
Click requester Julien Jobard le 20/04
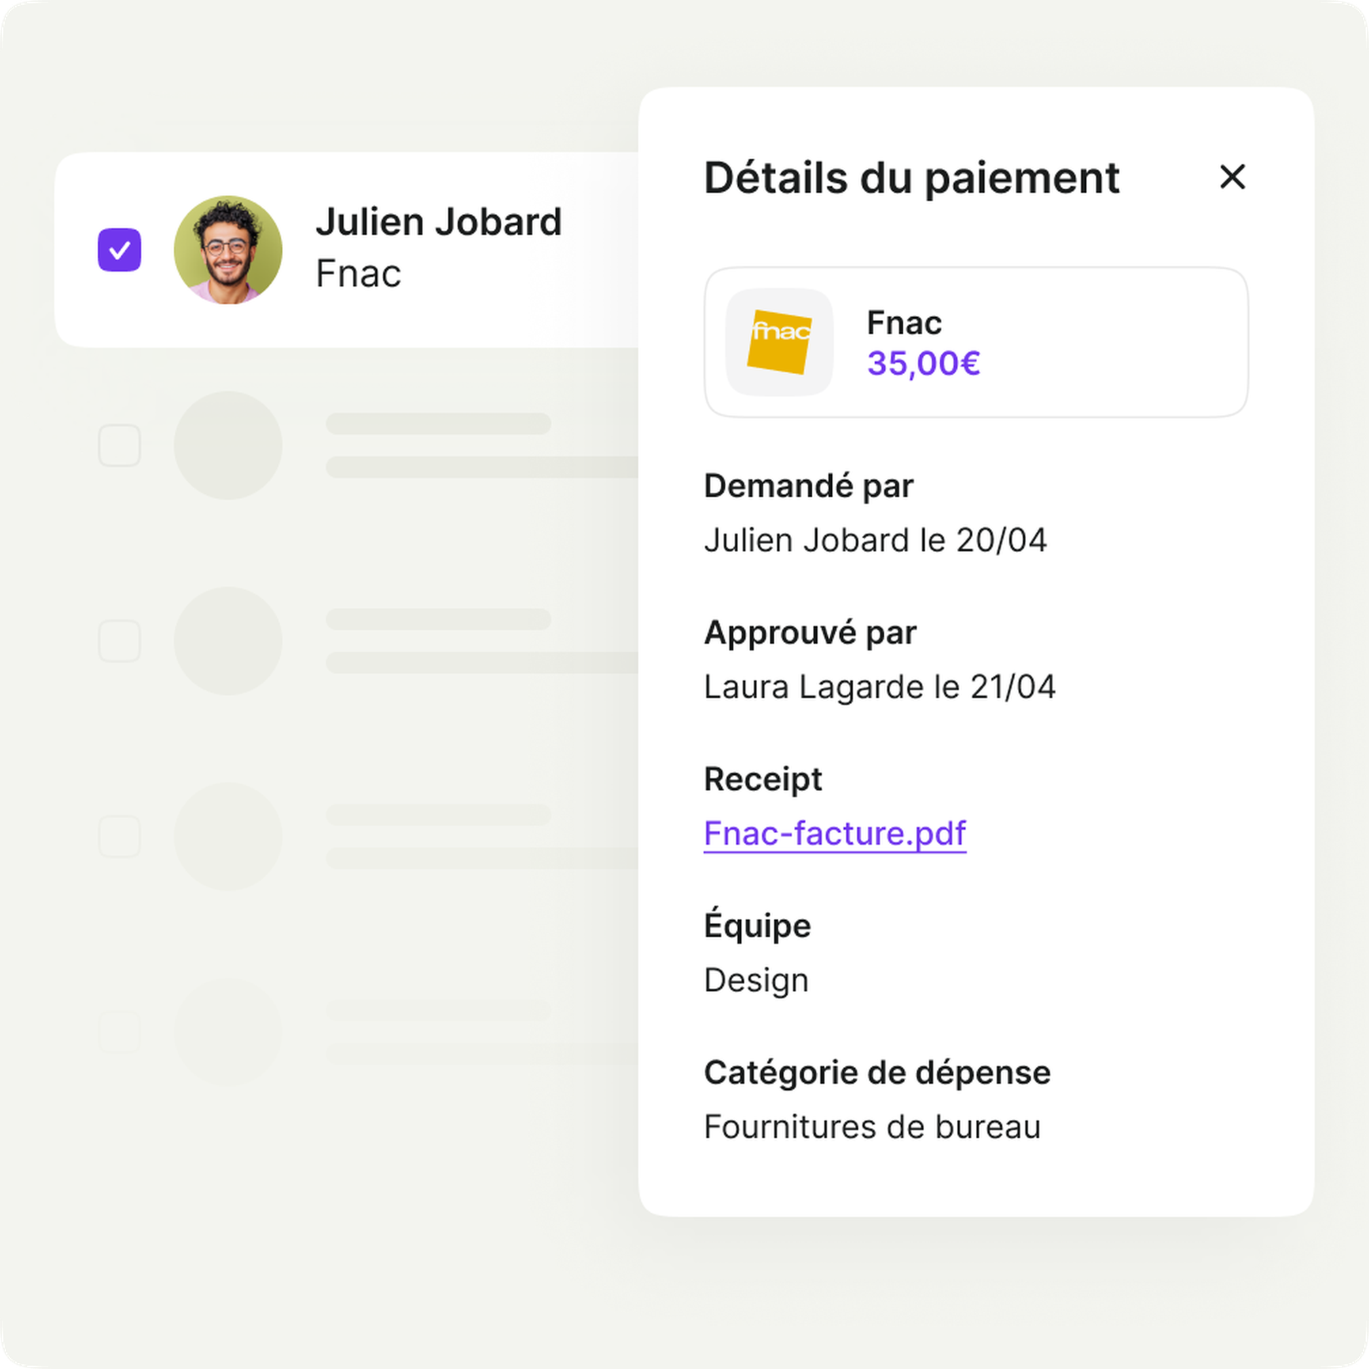point(875,541)
